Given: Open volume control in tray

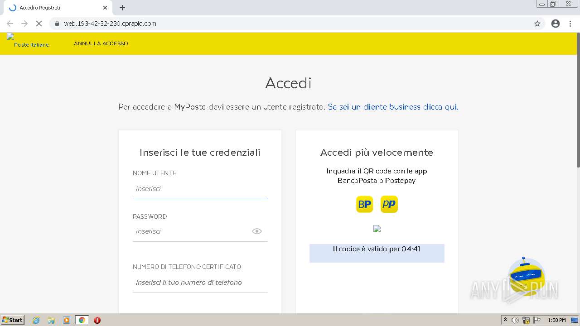Looking at the screenshot, I should point(515,320).
